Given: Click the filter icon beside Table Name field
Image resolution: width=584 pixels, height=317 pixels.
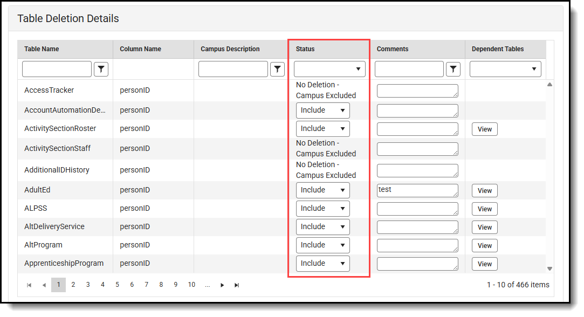Looking at the screenshot, I should point(101,69).
